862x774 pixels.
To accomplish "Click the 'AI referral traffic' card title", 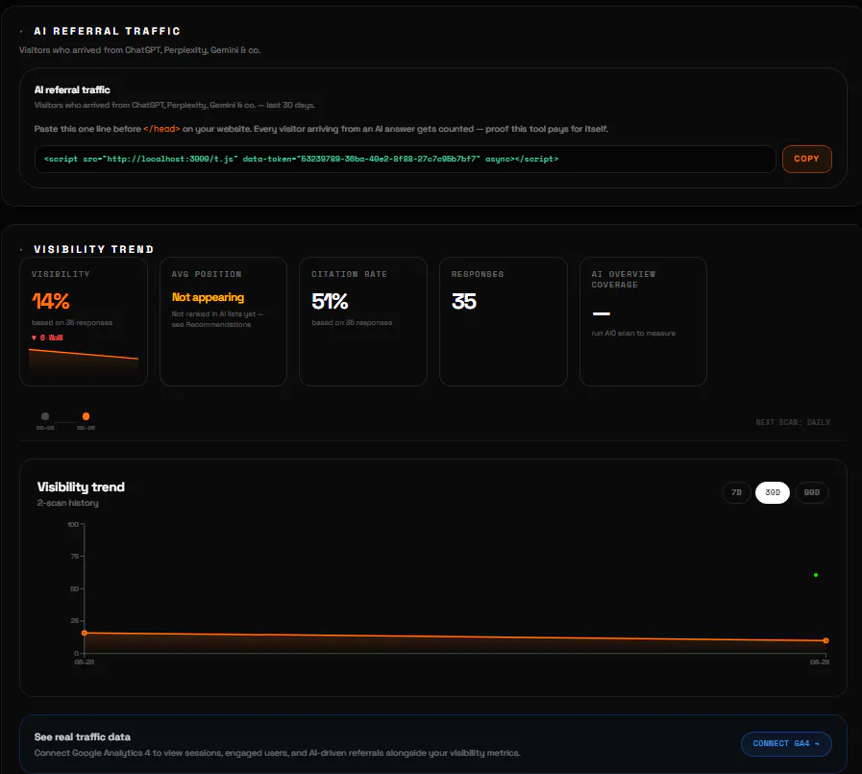I will tap(72, 89).
